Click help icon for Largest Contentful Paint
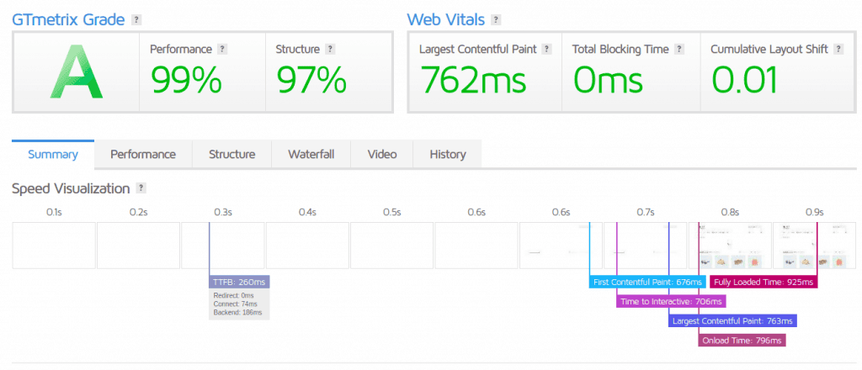 point(546,49)
